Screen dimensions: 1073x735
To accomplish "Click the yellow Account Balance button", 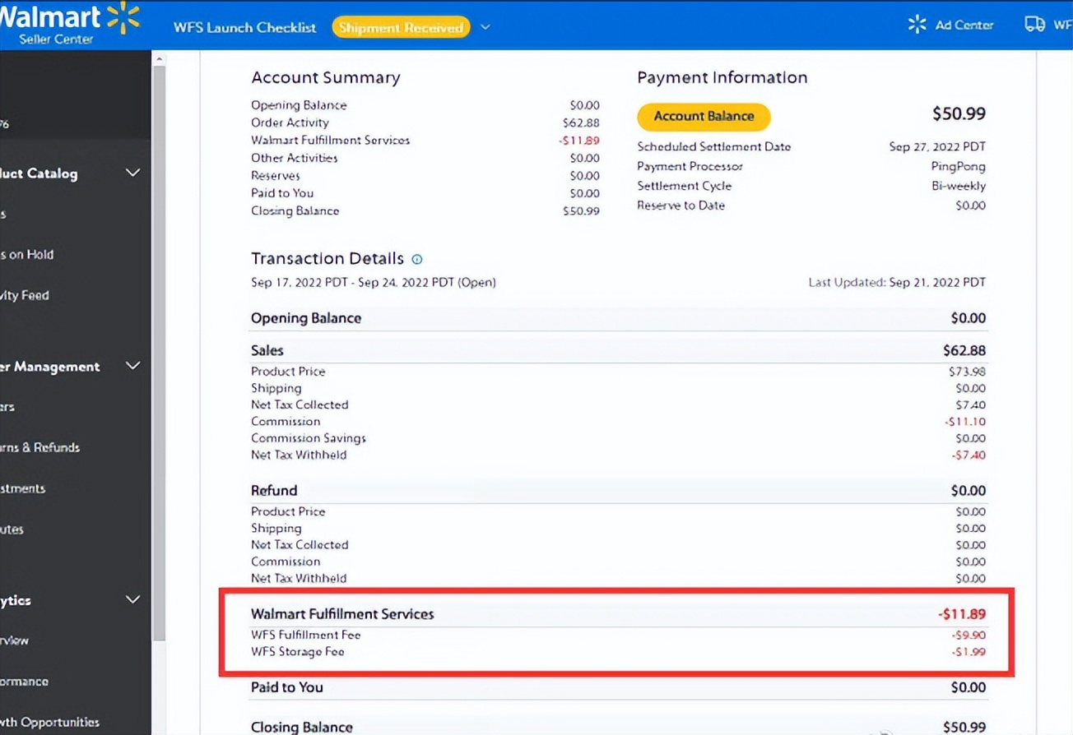I will [x=704, y=116].
